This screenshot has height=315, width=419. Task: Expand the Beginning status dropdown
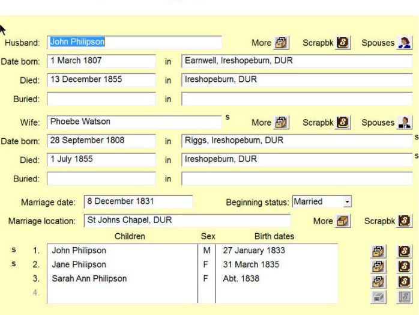tap(347, 201)
